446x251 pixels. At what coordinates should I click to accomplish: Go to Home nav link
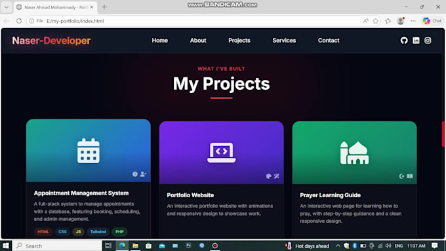pyautogui.click(x=160, y=41)
